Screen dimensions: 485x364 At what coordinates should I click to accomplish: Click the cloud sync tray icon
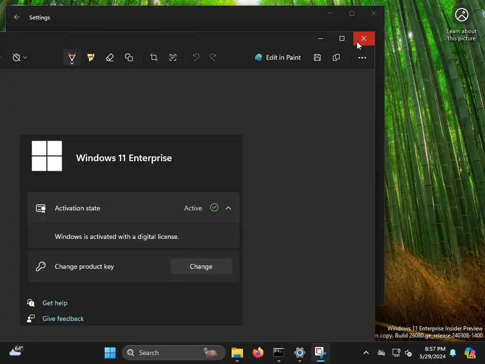pyautogui.click(x=381, y=353)
